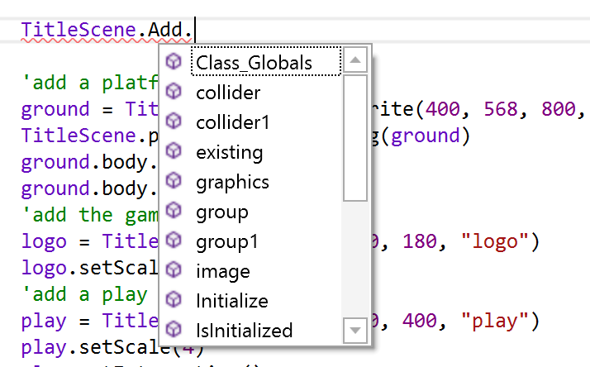Screen dimensions: 590x367
Task: Click the cube icon beside collider1
Action: click(174, 122)
